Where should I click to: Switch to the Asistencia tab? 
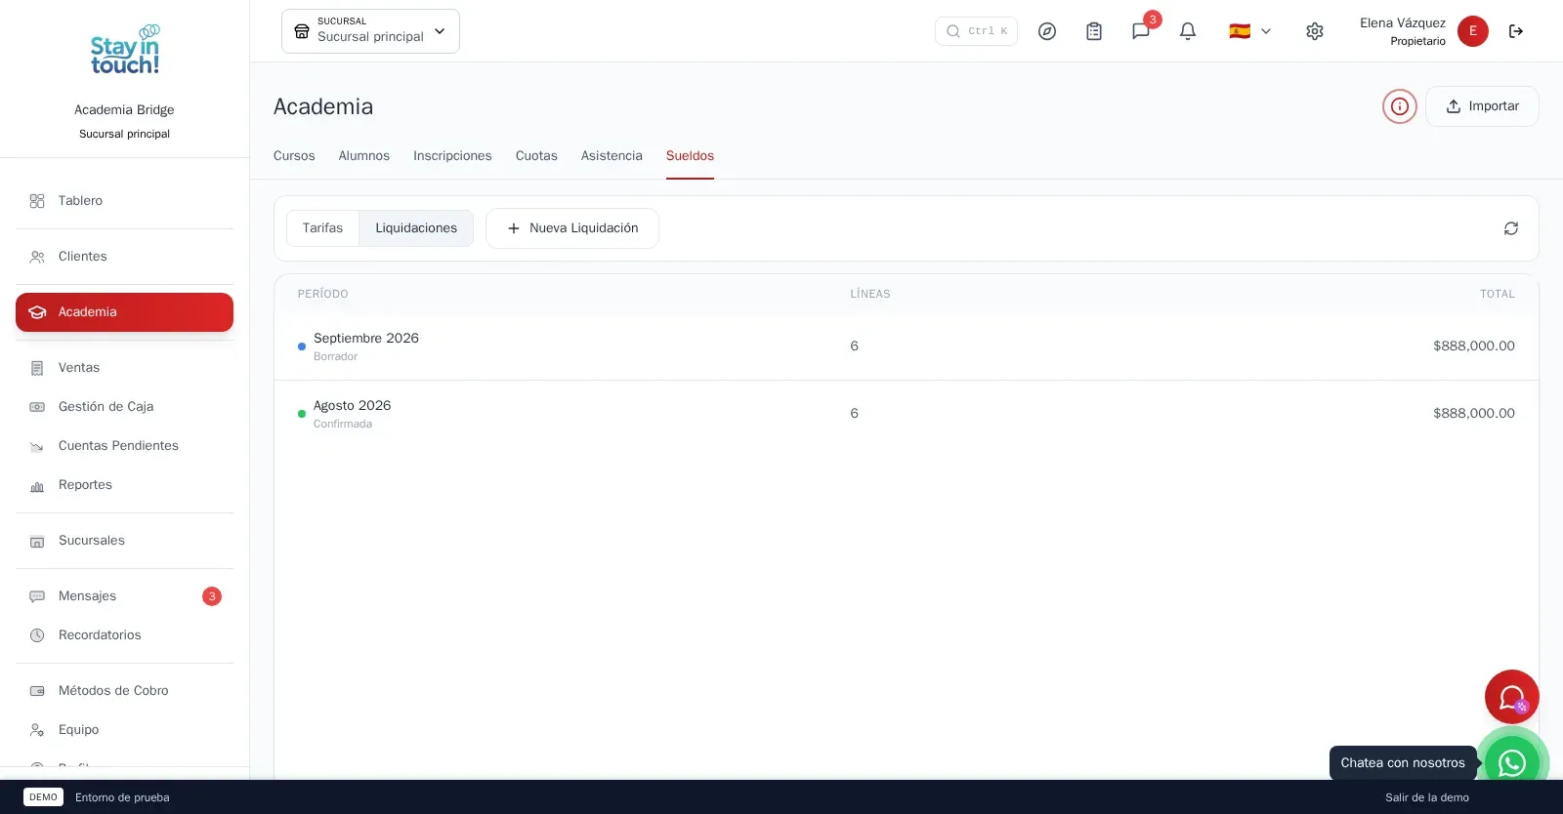(612, 156)
